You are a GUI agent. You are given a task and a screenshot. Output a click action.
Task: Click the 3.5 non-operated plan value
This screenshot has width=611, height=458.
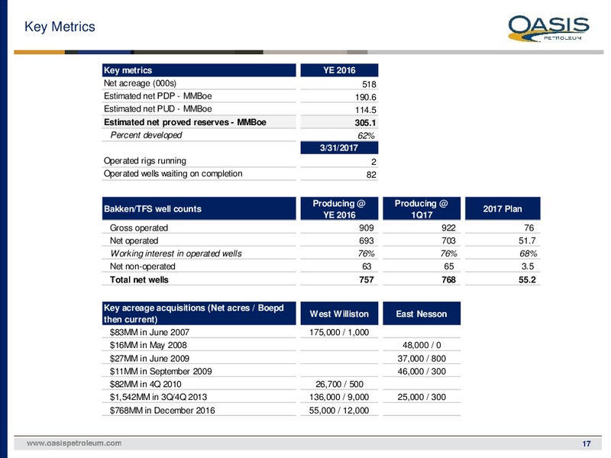coord(528,266)
